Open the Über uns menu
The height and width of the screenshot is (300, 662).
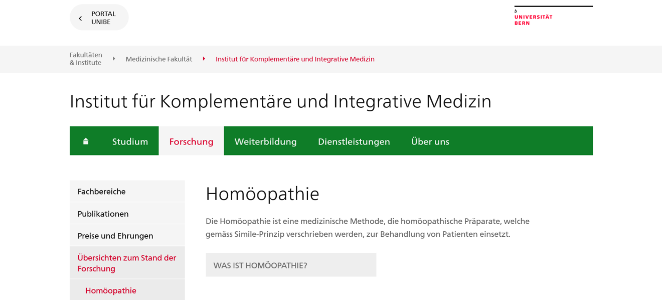[x=430, y=141]
